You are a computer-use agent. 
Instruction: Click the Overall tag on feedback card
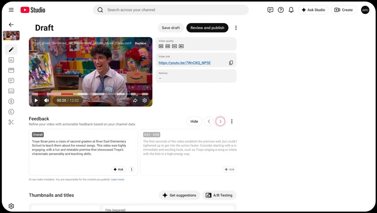click(38, 135)
